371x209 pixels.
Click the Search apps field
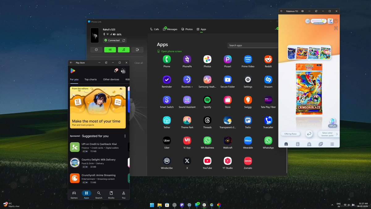[x=253, y=45]
